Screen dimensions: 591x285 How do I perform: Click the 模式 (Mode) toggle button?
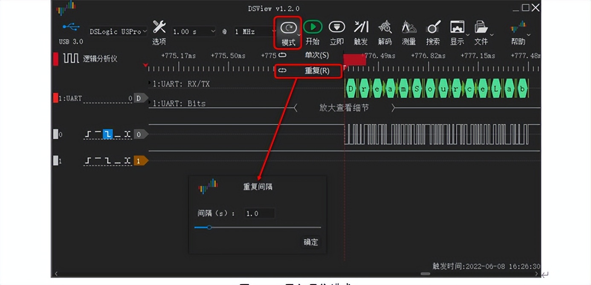(287, 26)
